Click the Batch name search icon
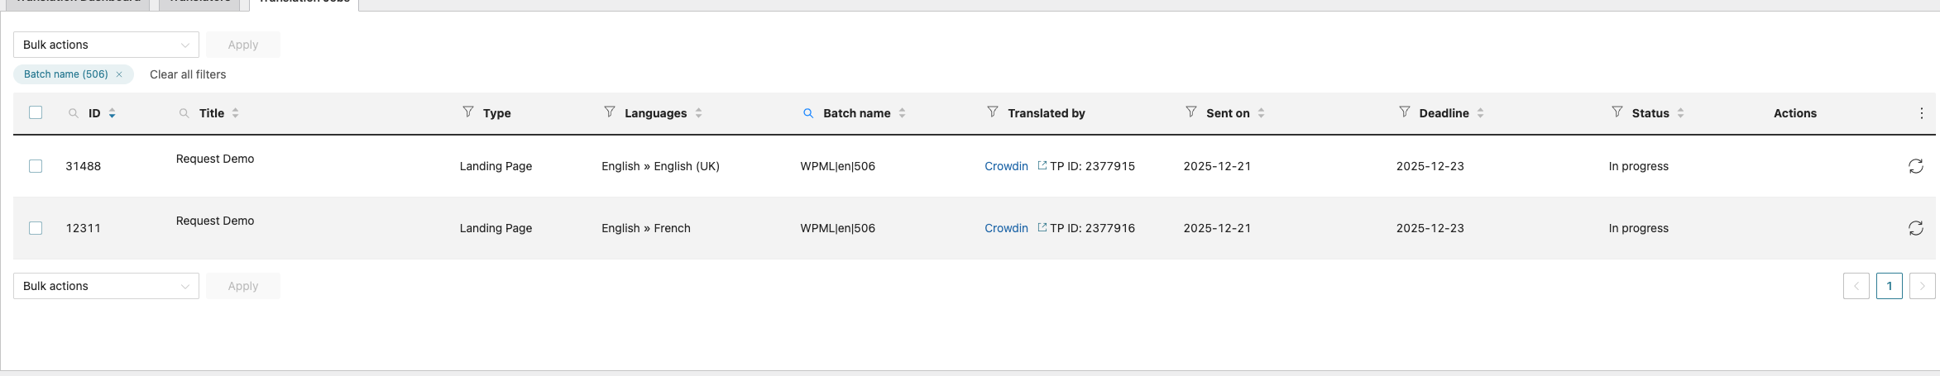 [808, 113]
